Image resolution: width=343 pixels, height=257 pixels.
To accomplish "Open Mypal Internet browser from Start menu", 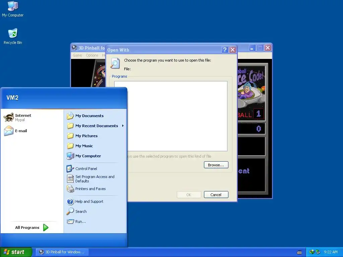I will (32, 117).
